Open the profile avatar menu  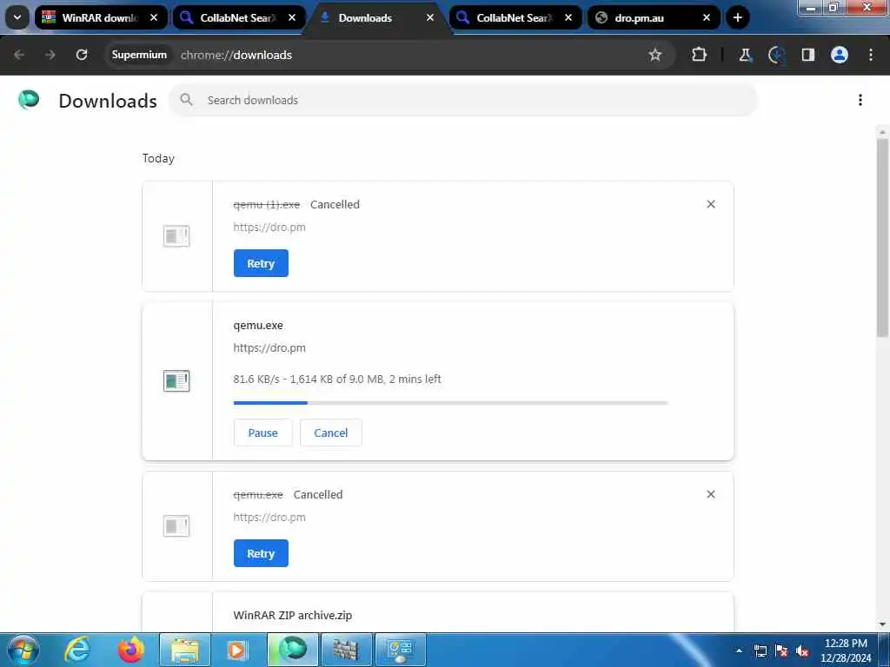pos(839,55)
